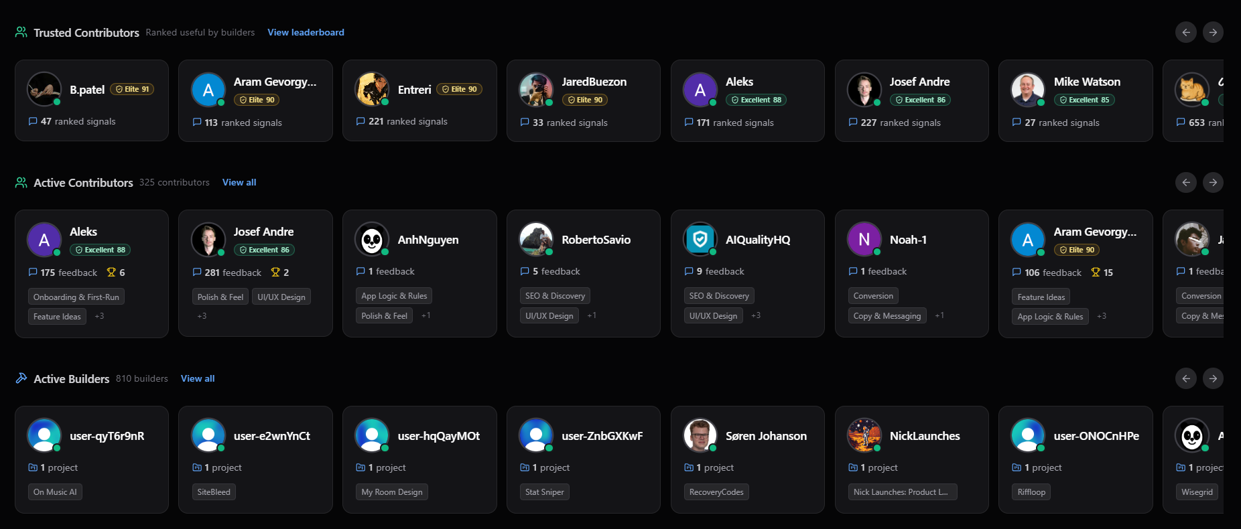The width and height of the screenshot is (1241, 529).
Task: Open View all for Active Contributors
Action: 239,182
